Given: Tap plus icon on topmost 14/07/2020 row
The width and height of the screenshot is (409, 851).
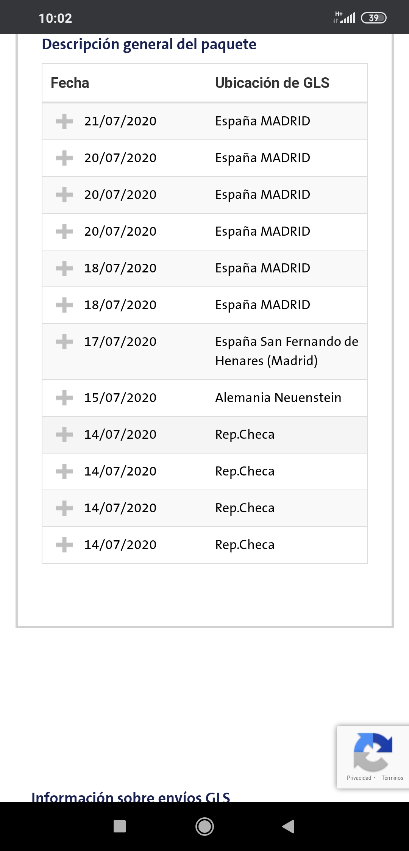Looking at the screenshot, I should 64,435.
